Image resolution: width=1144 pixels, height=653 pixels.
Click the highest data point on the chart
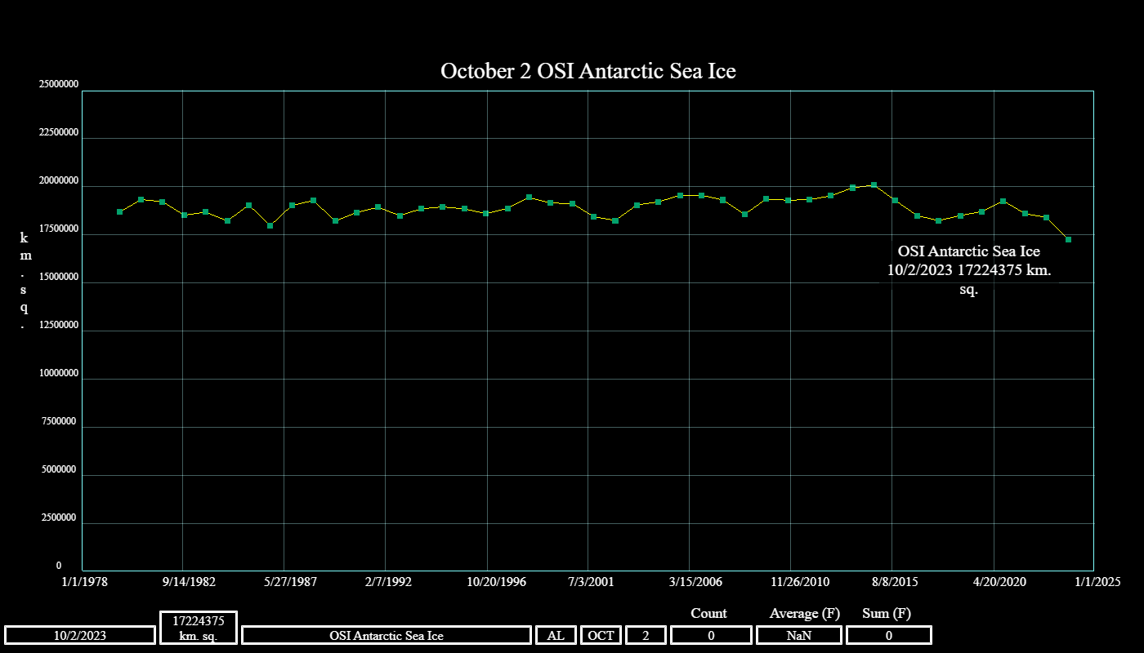[x=874, y=185]
